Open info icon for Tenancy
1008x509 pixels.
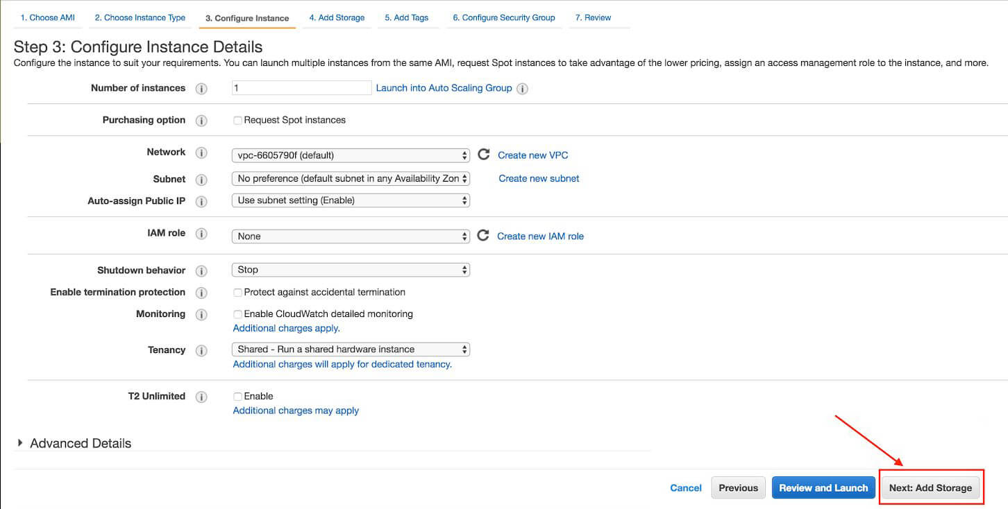pyautogui.click(x=201, y=351)
